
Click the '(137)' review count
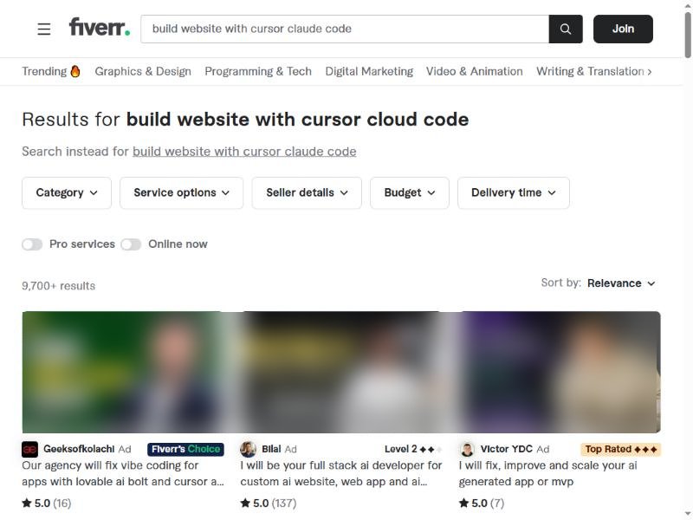pos(284,504)
